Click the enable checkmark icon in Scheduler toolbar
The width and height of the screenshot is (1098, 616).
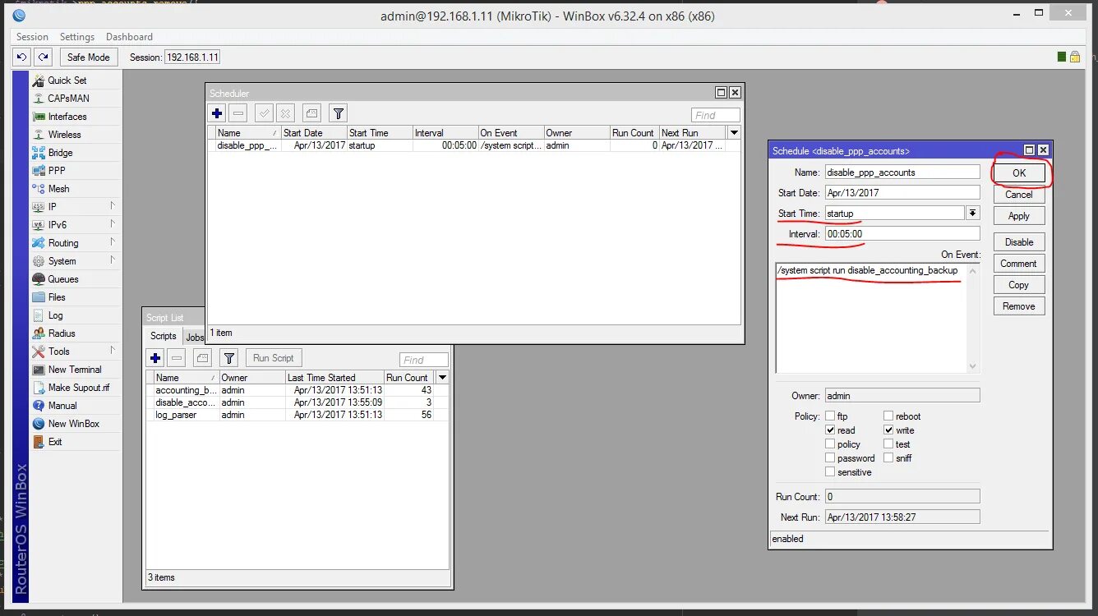(x=264, y=113)
